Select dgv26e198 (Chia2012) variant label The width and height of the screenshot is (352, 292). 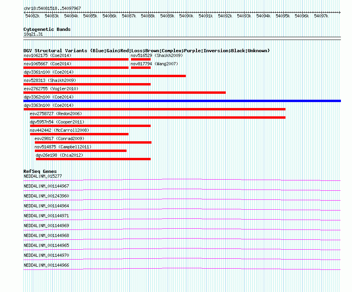(59, 155)
